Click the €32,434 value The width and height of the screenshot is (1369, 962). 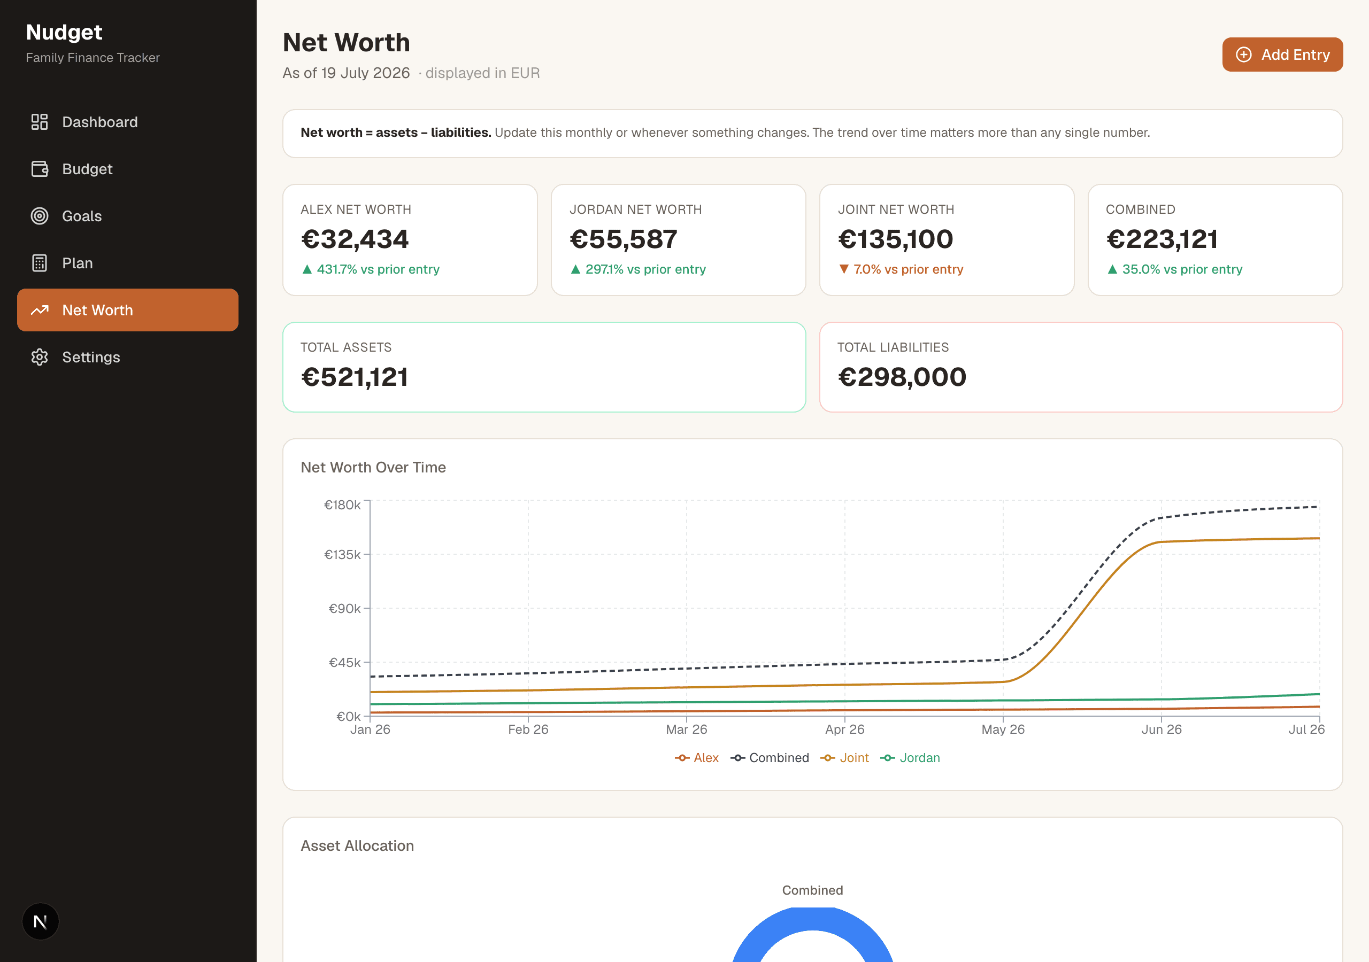coord(355,239)
